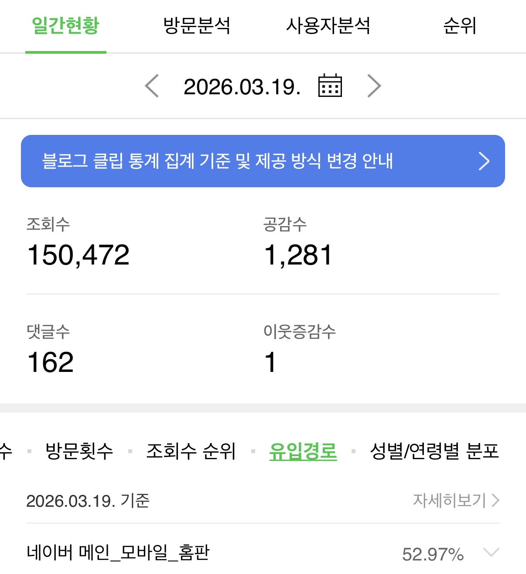Switch to the 방문분석 tab

point(197,25)
